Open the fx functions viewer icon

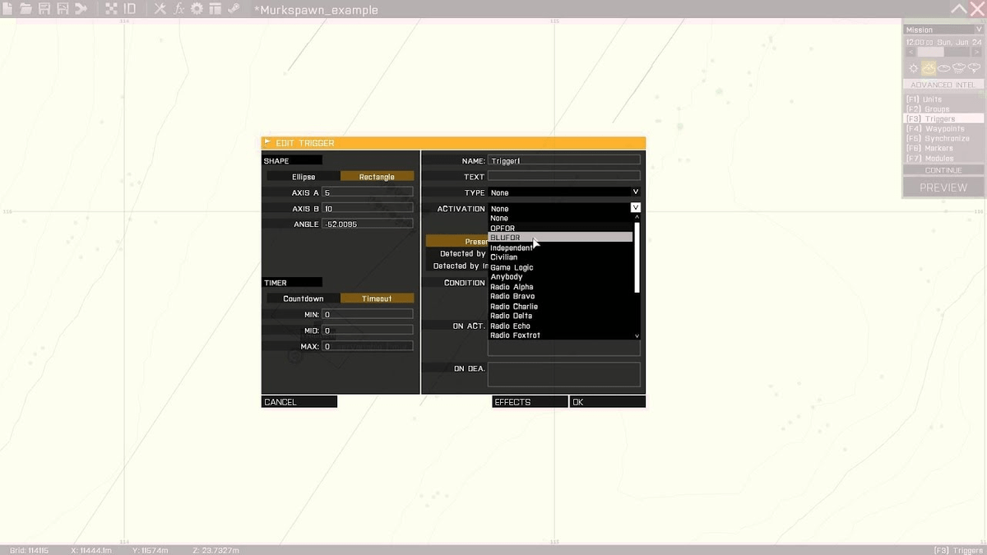click(x=178, y=9)
